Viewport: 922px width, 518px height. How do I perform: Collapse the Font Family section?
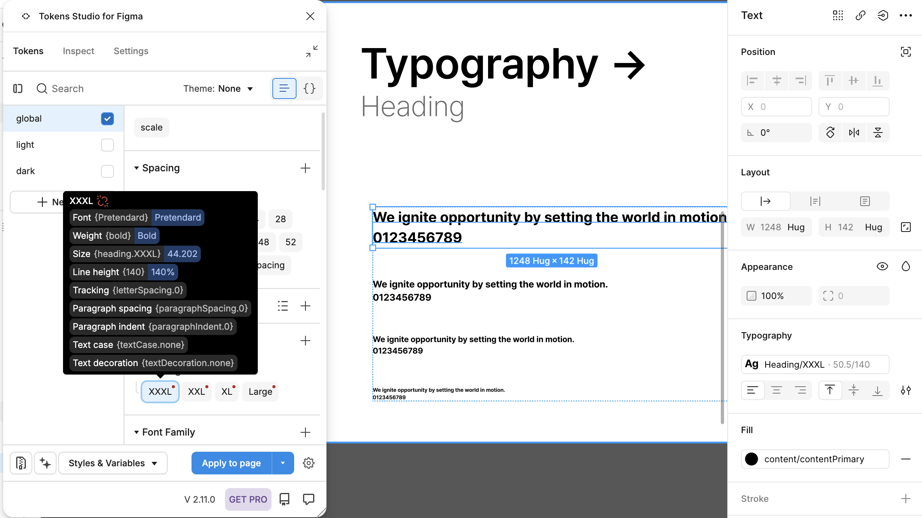click(137, 432)
